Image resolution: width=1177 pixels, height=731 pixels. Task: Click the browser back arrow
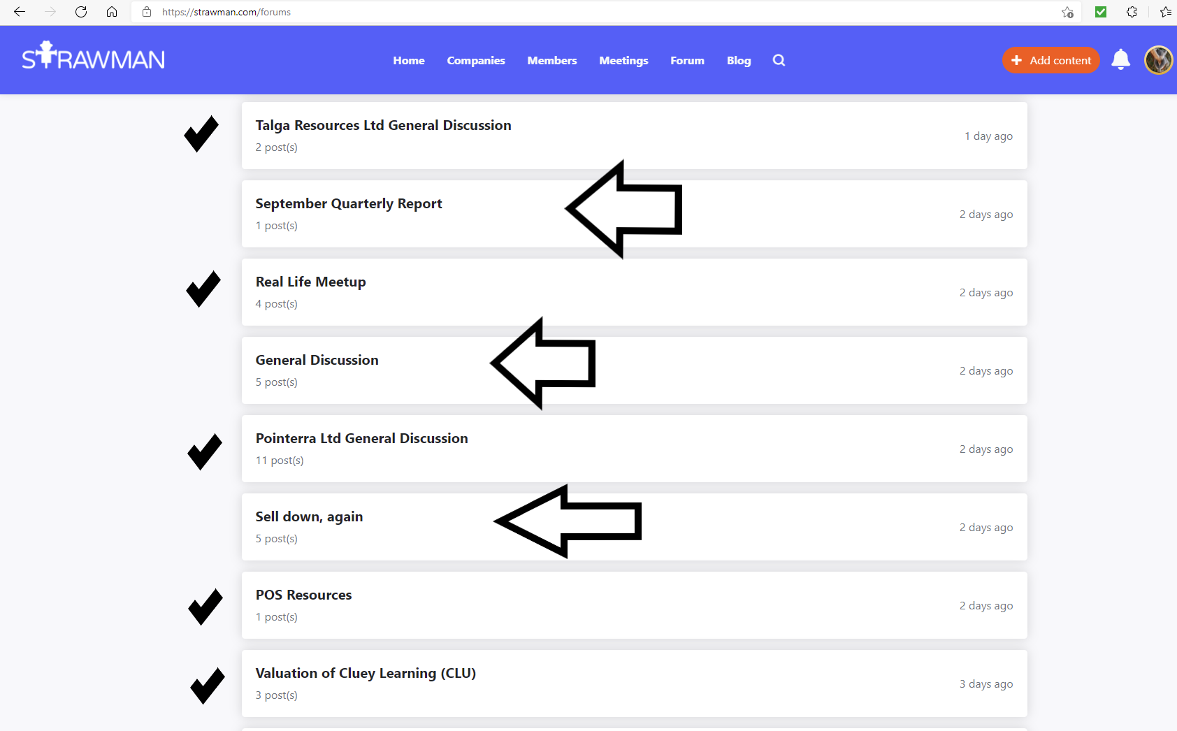tap(20, 12)
